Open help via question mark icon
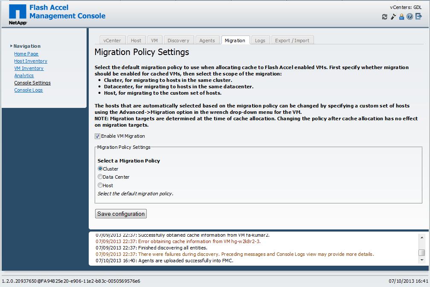This screenshot has width=430, height=287. click(410, 17)
